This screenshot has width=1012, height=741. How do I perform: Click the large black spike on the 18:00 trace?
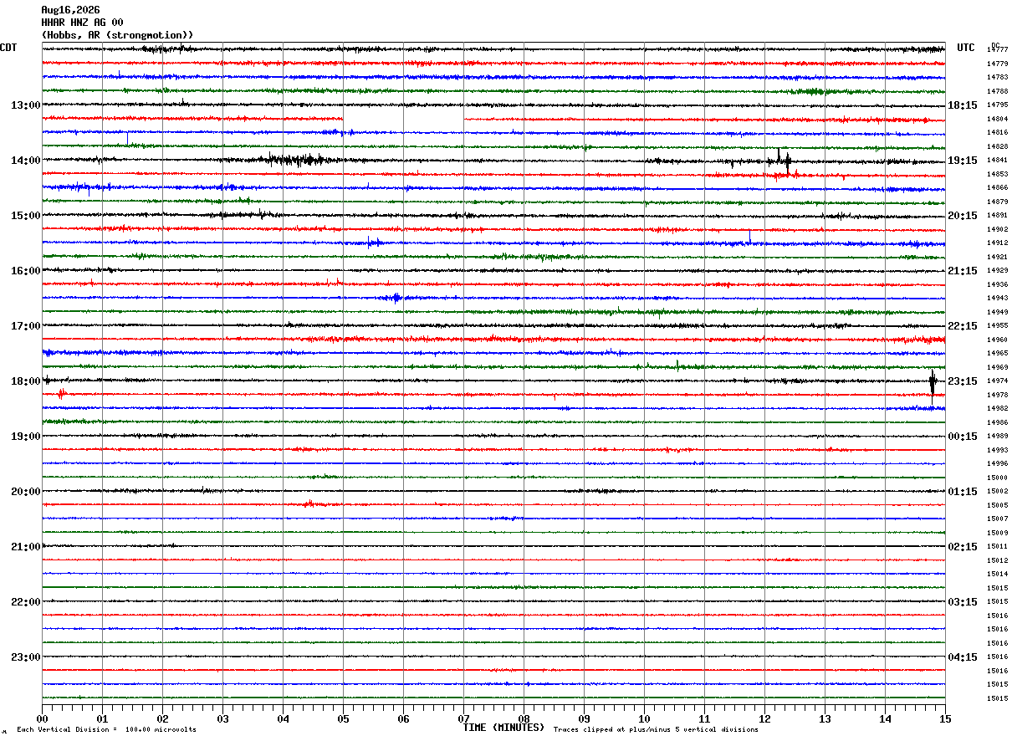coord(933,385)
